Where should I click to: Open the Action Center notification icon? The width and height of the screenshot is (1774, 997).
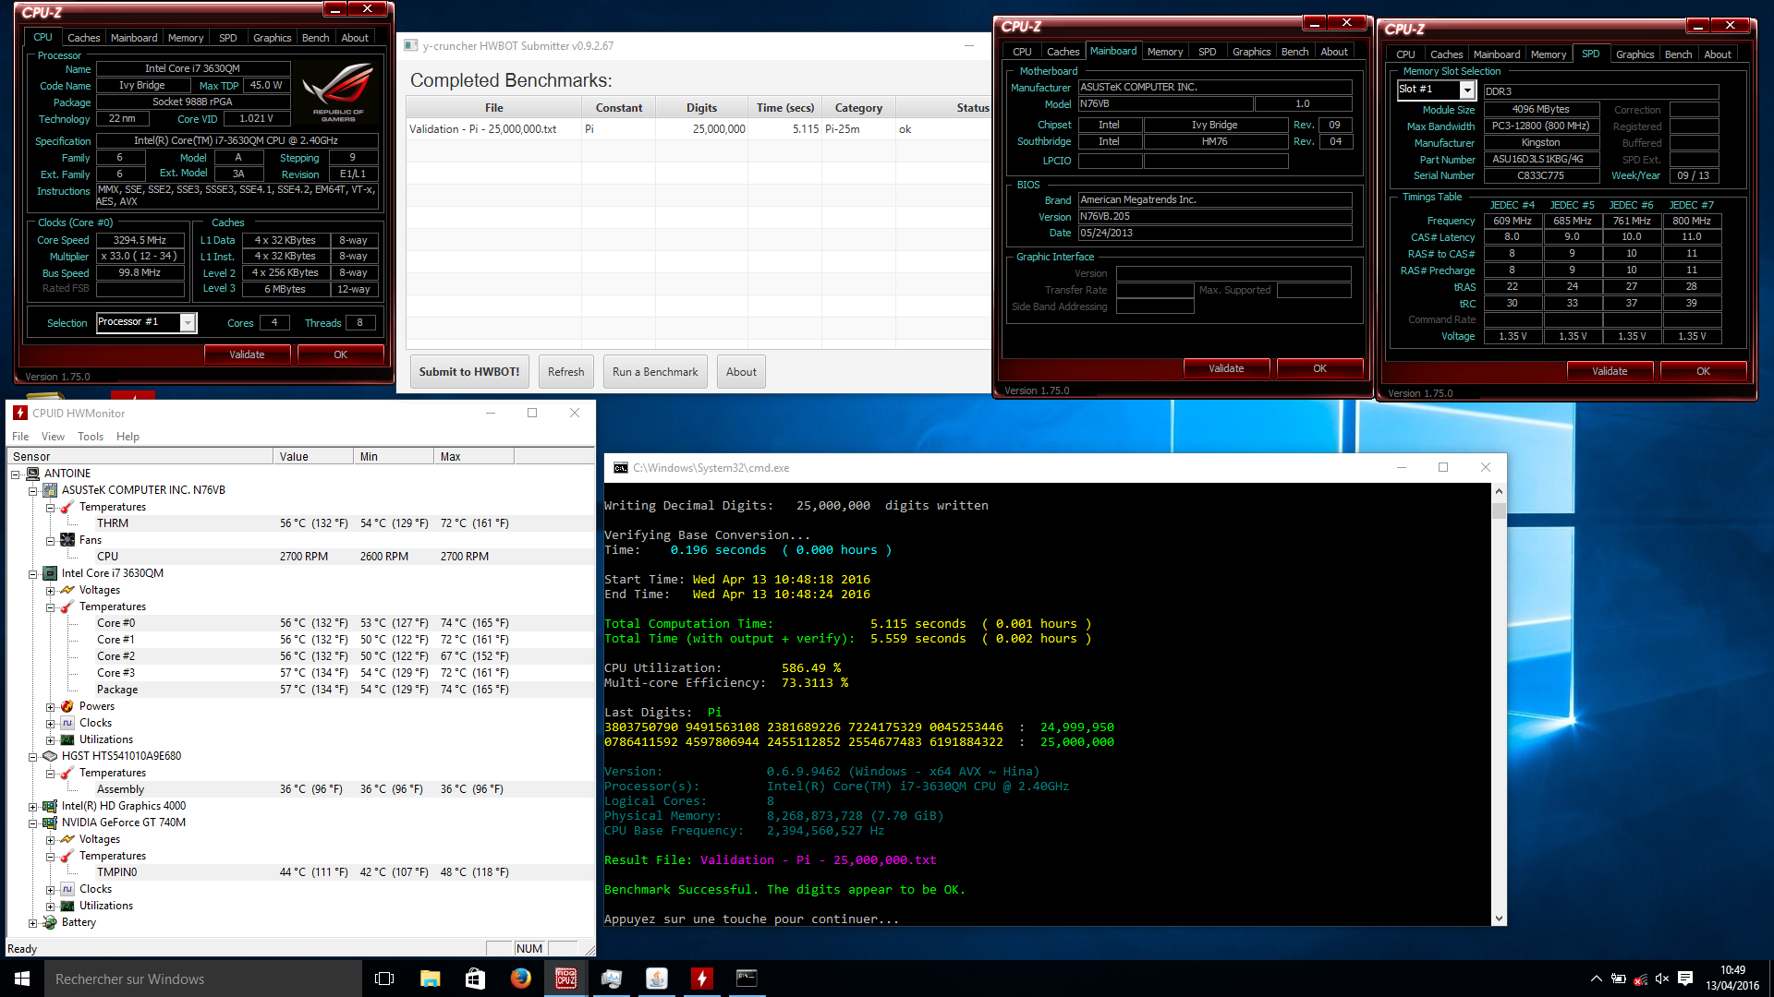point(1685,979)
